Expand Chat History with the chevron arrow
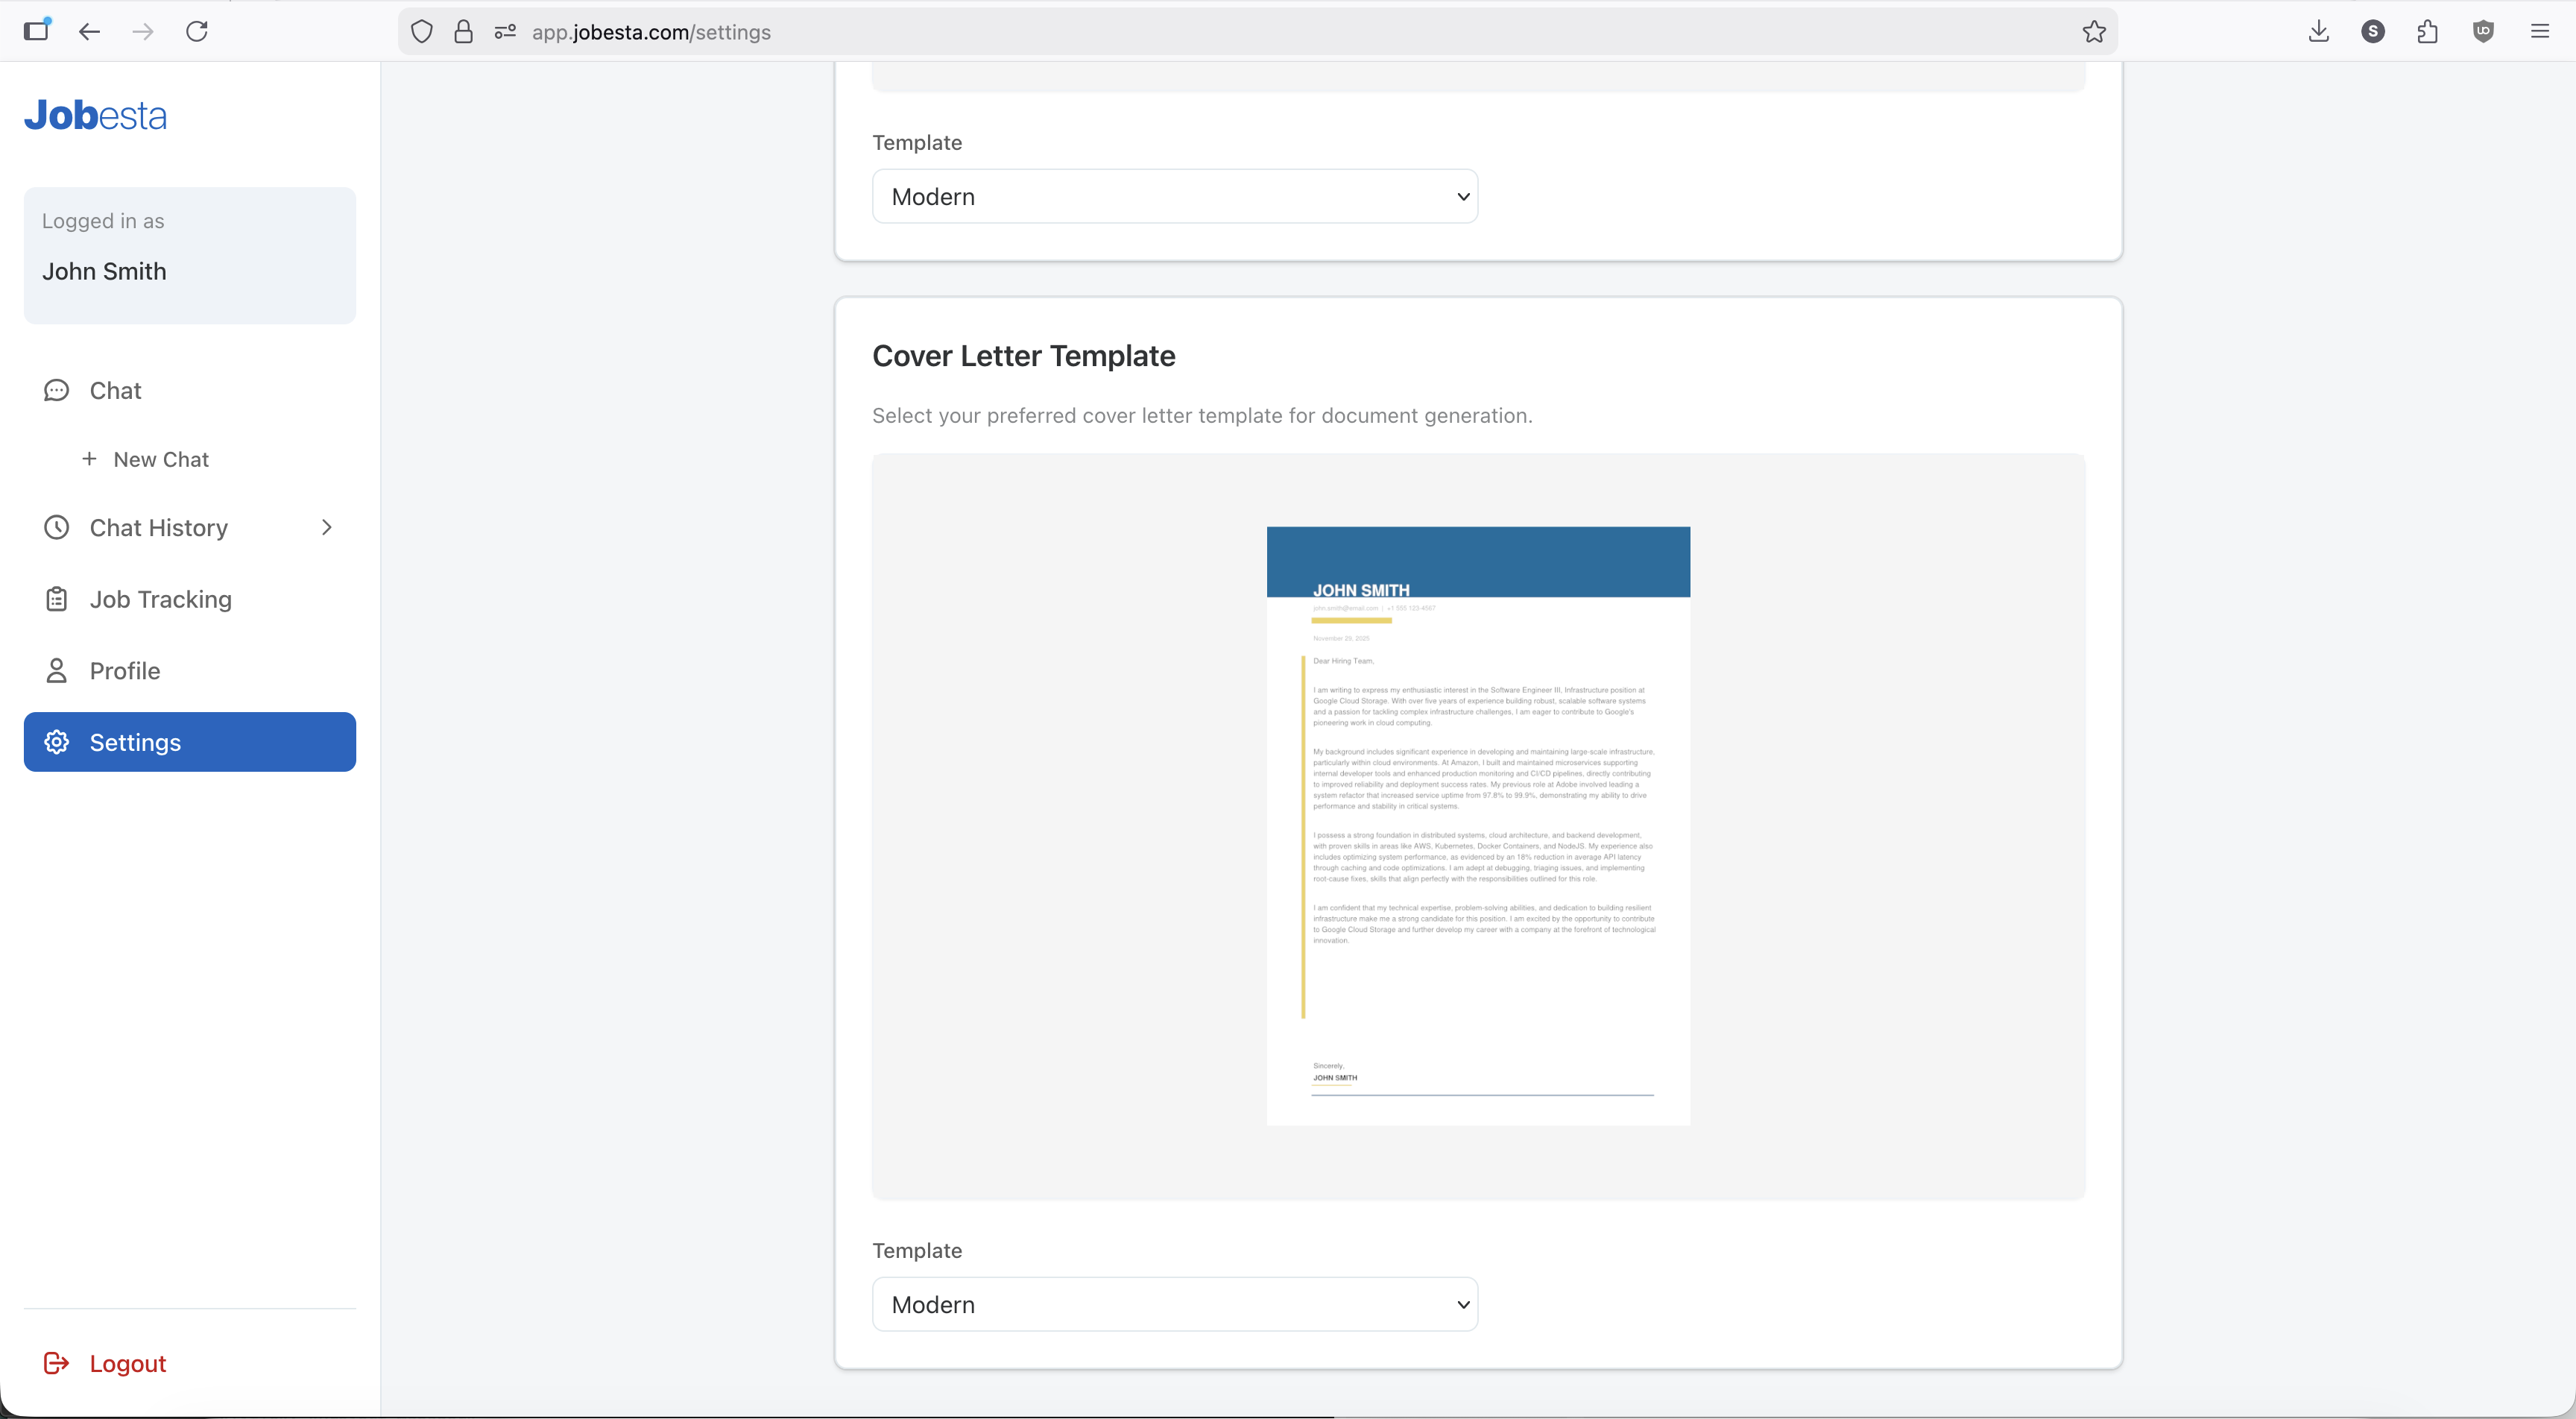Image resolution: width=2576 pixels, height=1419 pixels. click(327, 527)
